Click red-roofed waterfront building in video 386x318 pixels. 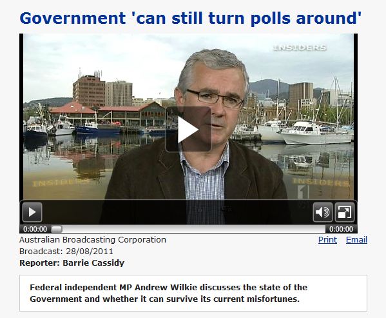pos(107,114)
